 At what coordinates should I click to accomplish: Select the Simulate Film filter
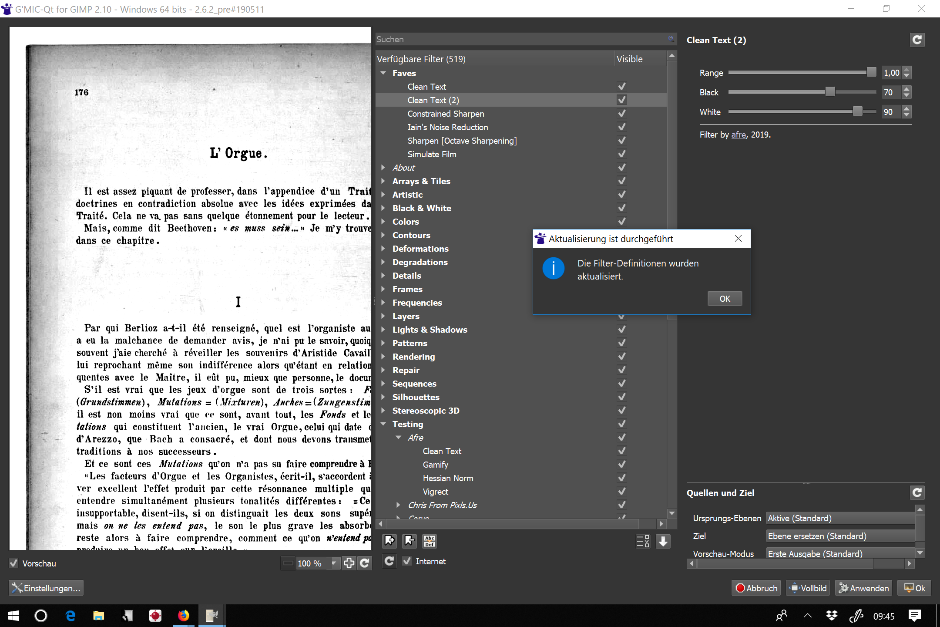tap(432, 154)
